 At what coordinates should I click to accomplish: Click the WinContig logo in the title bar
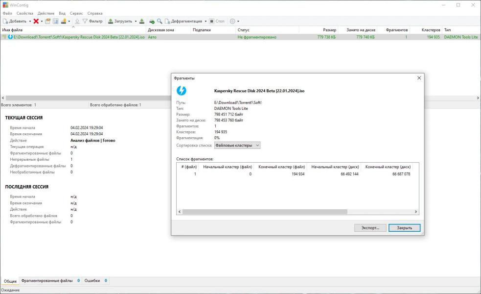[5, 5]
